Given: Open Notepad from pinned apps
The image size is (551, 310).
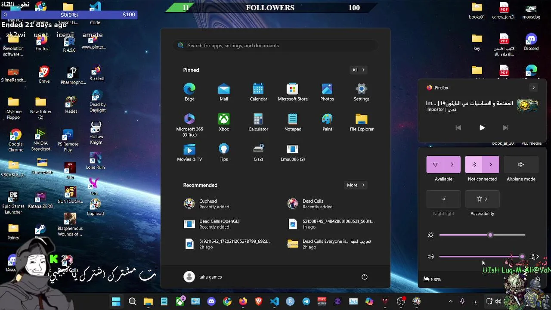Looking at the screenshot, I should coord(293,122).
